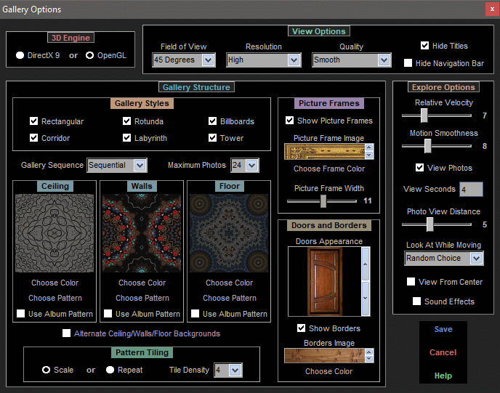
Task: Adjust the Relative Velocity slider
Action: point(424,116)
